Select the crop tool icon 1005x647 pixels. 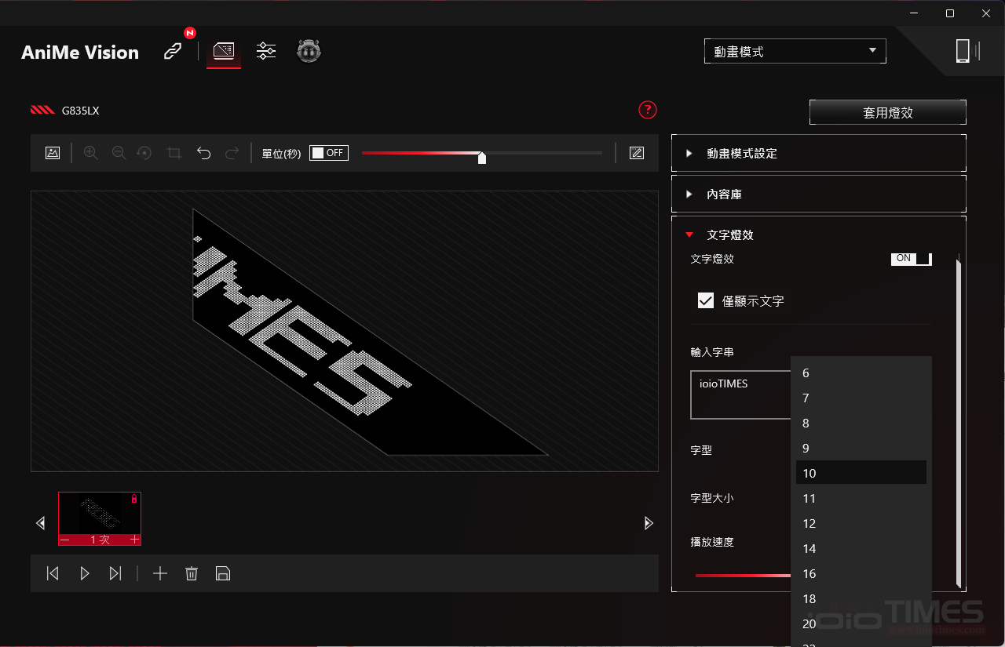click(x=174, y=153)
